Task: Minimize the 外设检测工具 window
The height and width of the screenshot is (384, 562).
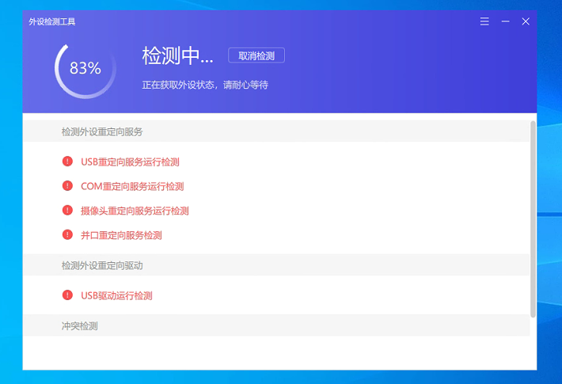Action: [x=505, y=21]
